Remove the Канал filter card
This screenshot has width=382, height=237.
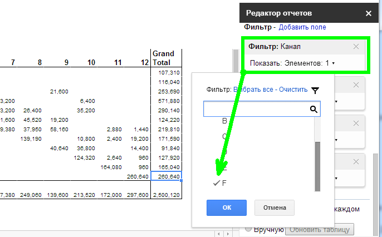pos(356,47)
